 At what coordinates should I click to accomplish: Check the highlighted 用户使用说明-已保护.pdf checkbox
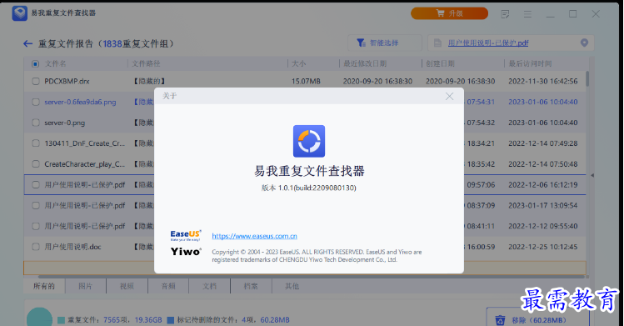tap(36, 185)
